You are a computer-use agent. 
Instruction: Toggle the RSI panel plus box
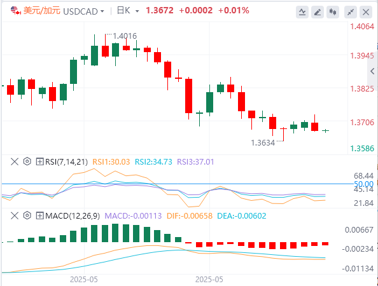click(x=39, y=161)
